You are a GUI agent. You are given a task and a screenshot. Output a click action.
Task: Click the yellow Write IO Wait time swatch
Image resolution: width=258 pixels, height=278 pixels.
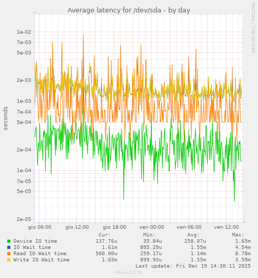pos(9,260)
